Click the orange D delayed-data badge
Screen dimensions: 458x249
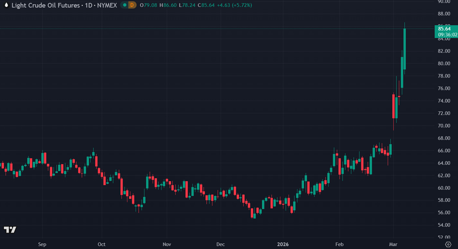point(132,5)
